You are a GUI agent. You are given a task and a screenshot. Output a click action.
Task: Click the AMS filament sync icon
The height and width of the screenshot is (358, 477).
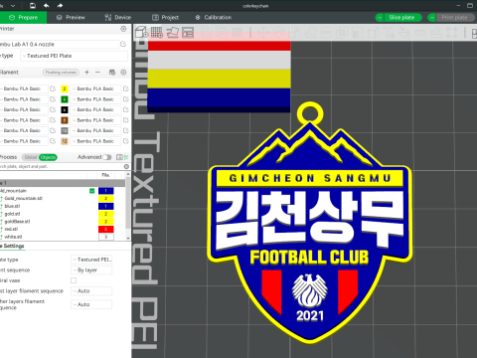point(112,73)
